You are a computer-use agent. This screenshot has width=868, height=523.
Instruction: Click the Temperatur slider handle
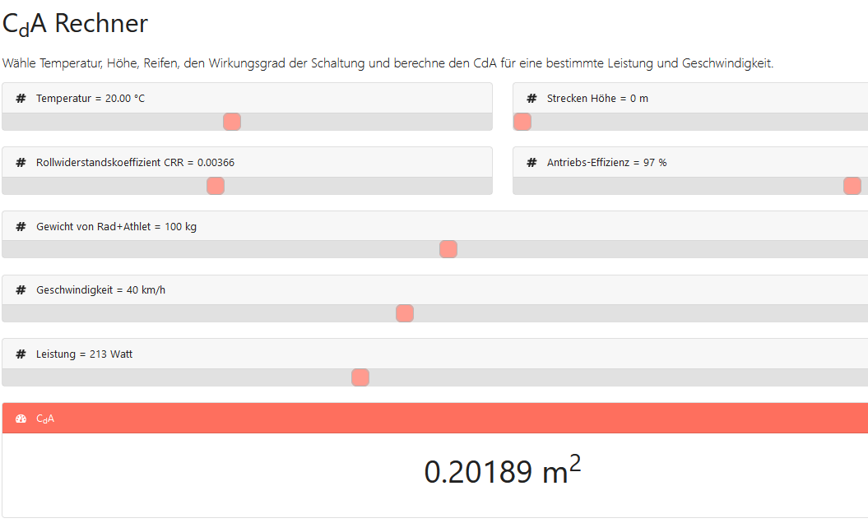[x=232, y=122]
